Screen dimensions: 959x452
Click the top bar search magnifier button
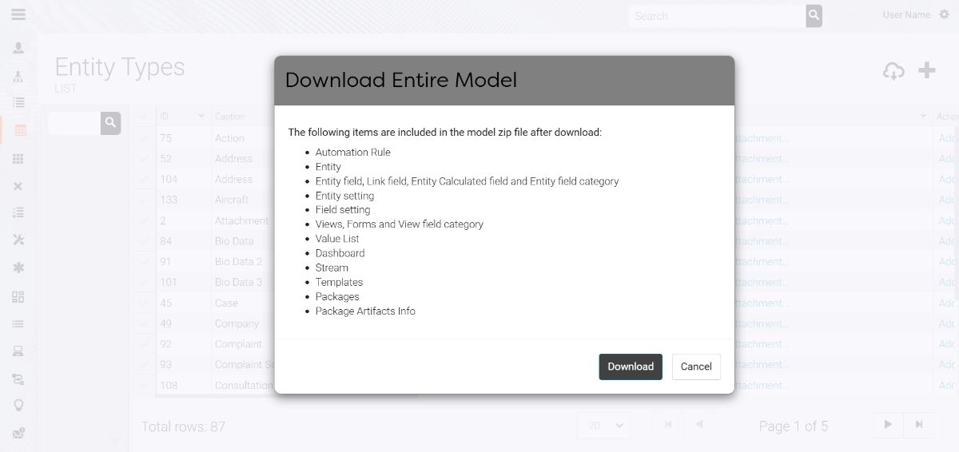[814, 16]
